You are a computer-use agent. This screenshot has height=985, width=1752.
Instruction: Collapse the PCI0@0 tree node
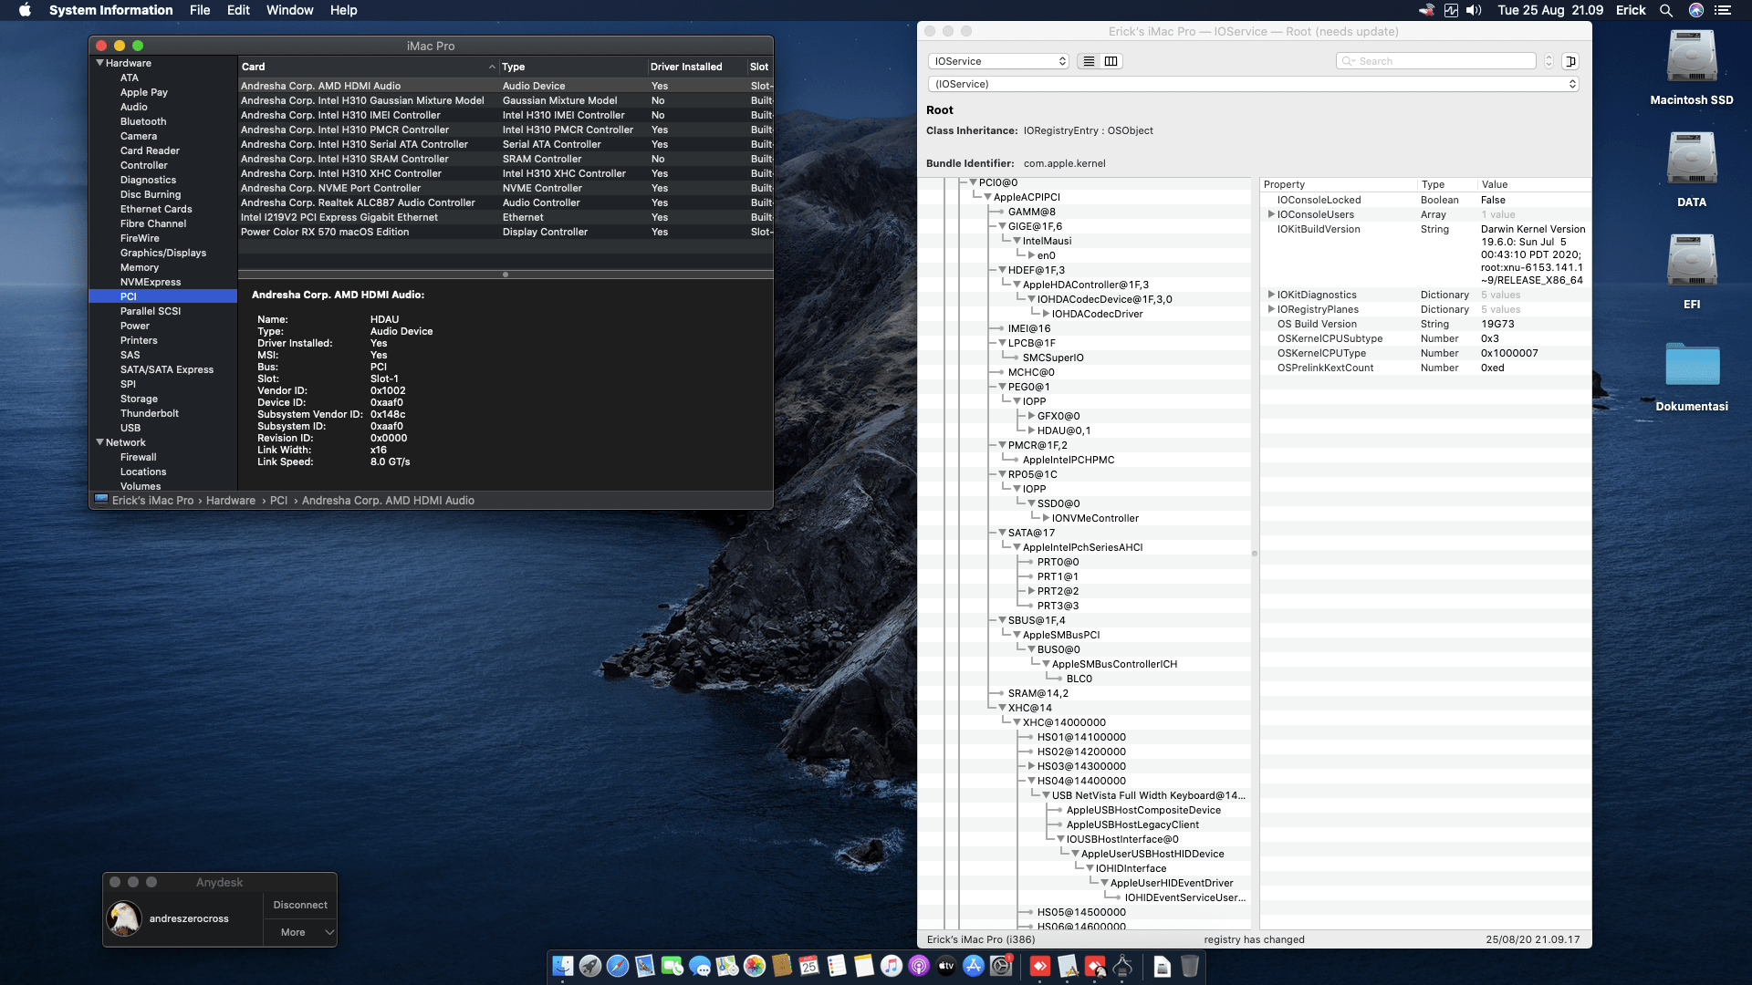click(x=973, y=182)
